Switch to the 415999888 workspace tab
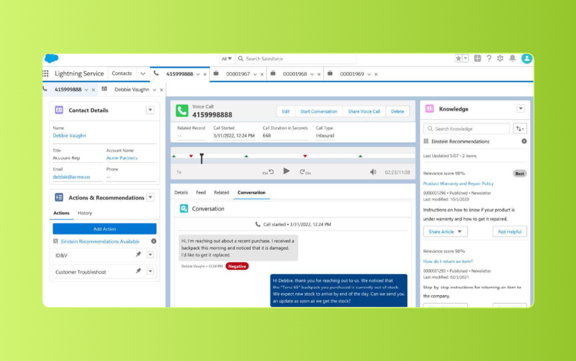The width and height of the screenshot is (576, 361). pyautogui.click(x=179, y=74)
